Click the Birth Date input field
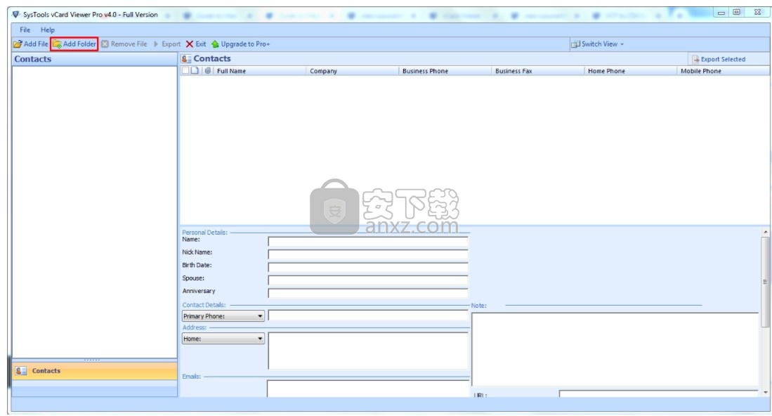This screenshot has height=416, width=772. coord(368,267)
